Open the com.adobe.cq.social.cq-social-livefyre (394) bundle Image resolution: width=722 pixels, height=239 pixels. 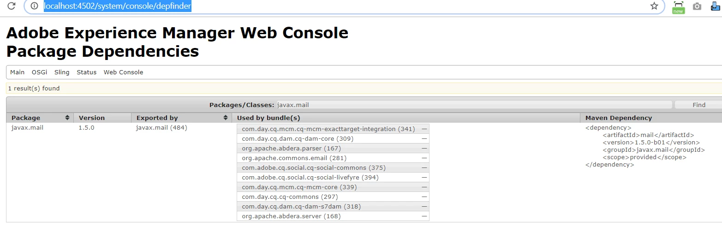pyautogui.click(x=310, y=177)
